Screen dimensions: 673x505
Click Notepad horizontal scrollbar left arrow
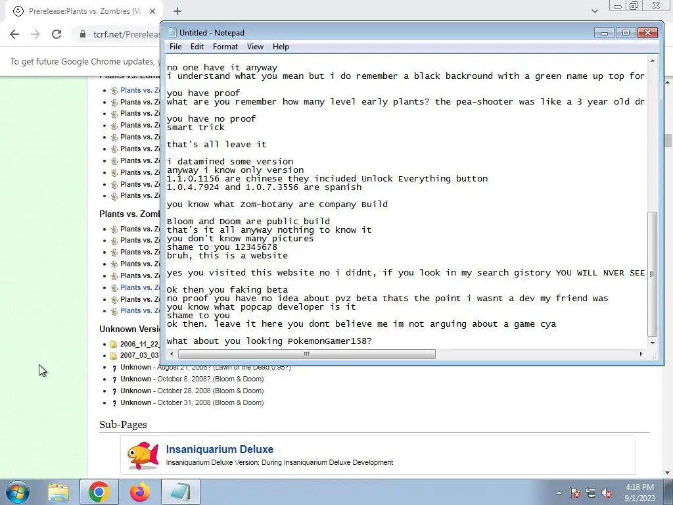point(172,354)
